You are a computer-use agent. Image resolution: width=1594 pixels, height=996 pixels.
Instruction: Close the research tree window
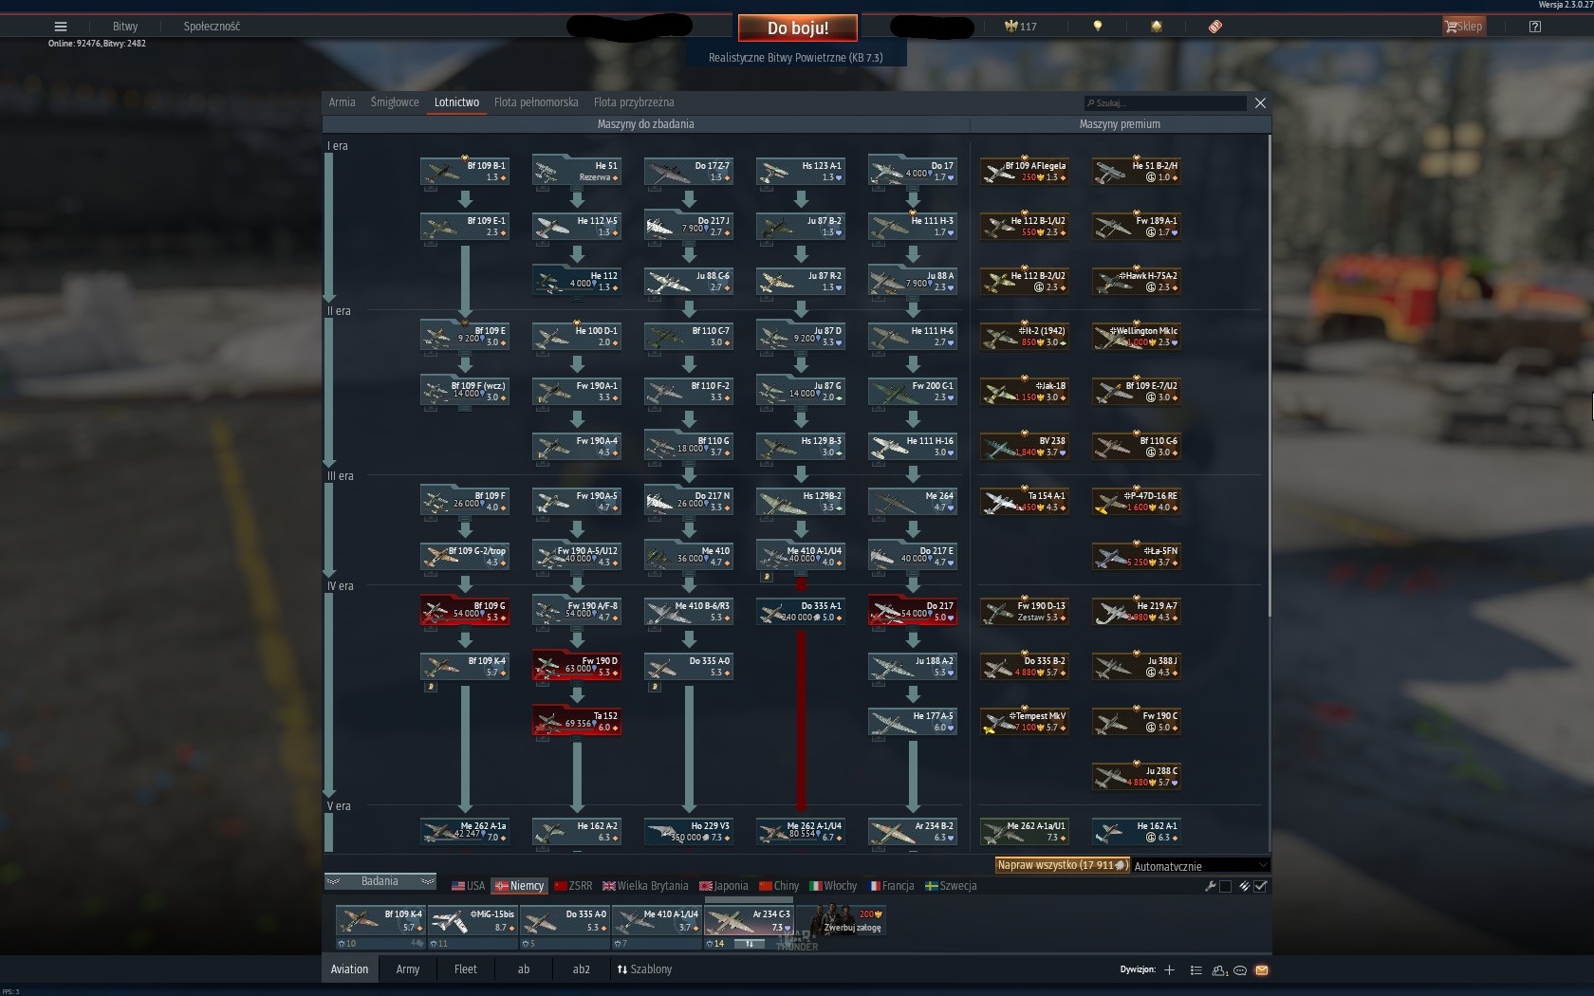pos(1260,102)
